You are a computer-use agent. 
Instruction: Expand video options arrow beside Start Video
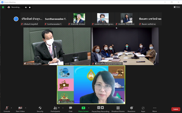pyautogui.click(x=26, y=108)
